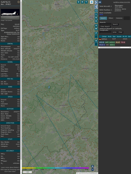Switch to the Columns tab
Screen dimensions: 131x174
tap(119, 18)
